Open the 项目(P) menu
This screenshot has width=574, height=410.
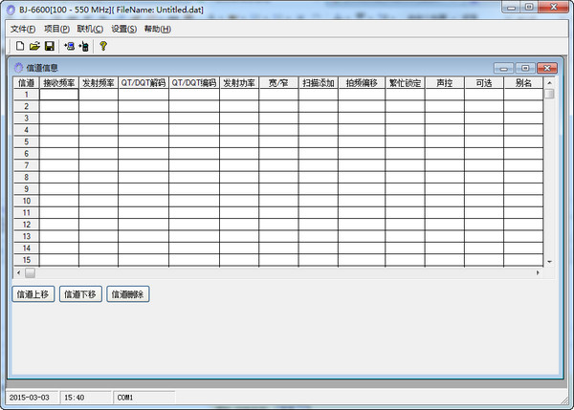56,29
